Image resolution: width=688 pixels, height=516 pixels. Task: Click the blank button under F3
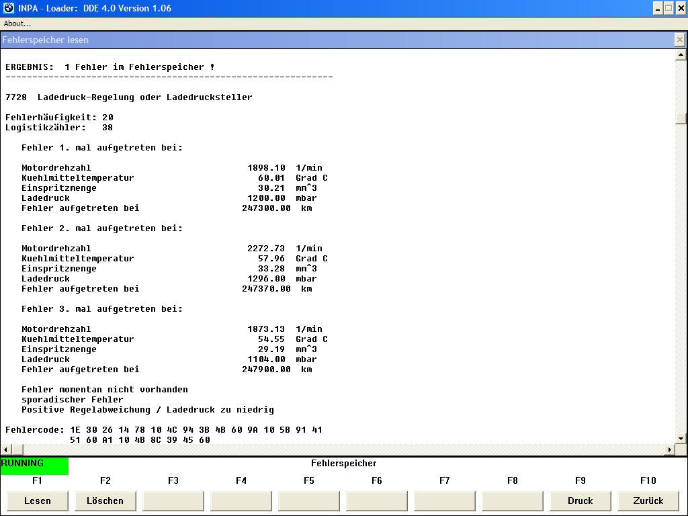tap(173, 501)
